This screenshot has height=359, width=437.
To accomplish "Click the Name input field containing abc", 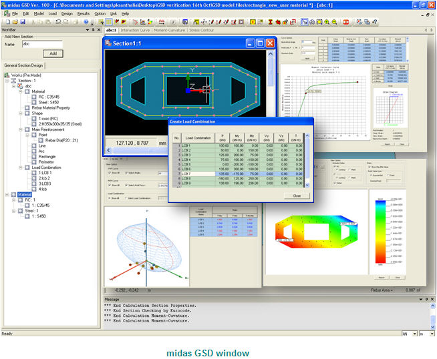I will tap(42, 44).
